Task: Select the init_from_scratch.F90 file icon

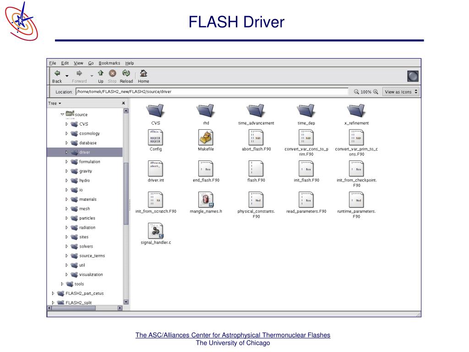Action: pyautogui.click(x=156, y=199)
